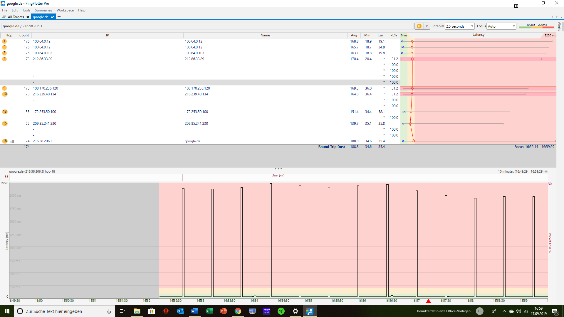Select hop 4 circle icon

pos(4,59)
